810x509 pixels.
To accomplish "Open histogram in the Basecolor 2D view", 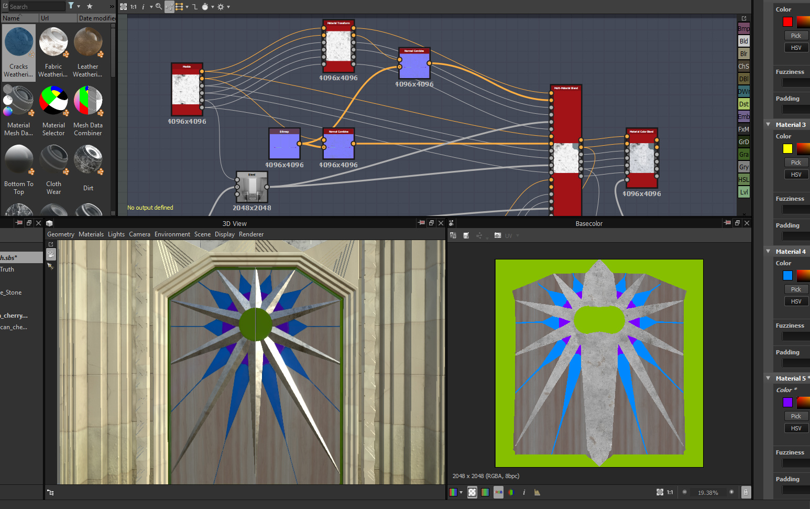I will click(537, 492).
